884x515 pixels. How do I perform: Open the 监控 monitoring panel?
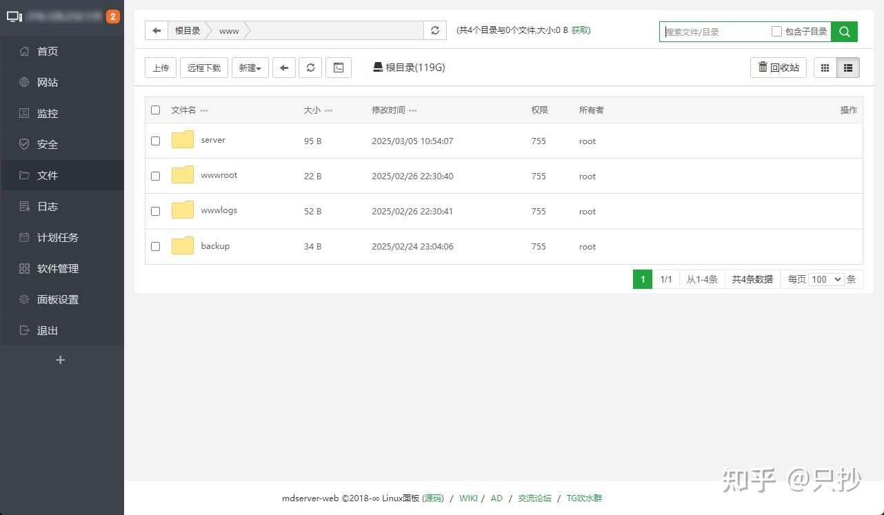coord(47,113)
